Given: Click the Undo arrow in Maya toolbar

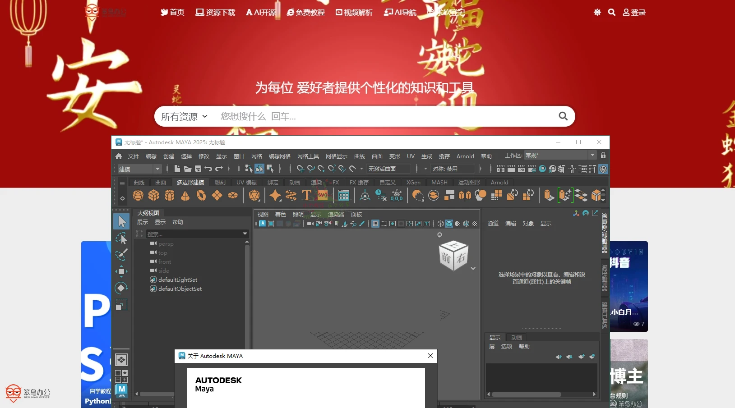Looking at the screenshot, I should pyautogui.click(x=208, y=169).
